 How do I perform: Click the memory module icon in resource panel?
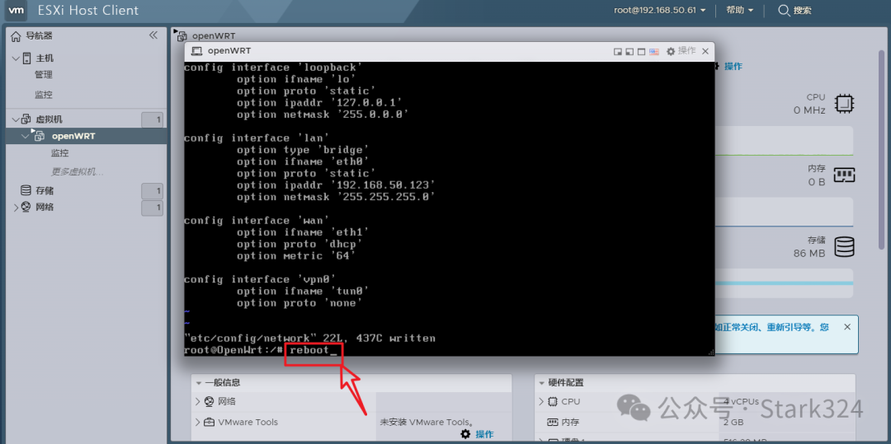pos(845,175)
